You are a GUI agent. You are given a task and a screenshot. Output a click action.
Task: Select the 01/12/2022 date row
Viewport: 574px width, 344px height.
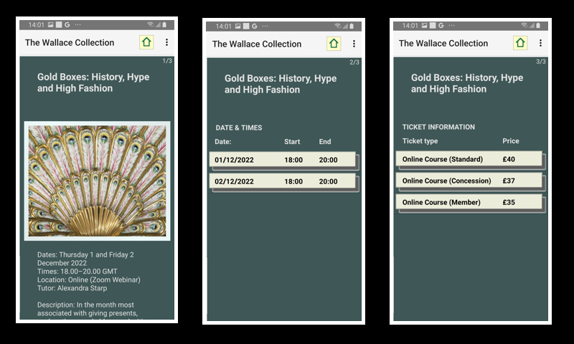tap(283, 161)
